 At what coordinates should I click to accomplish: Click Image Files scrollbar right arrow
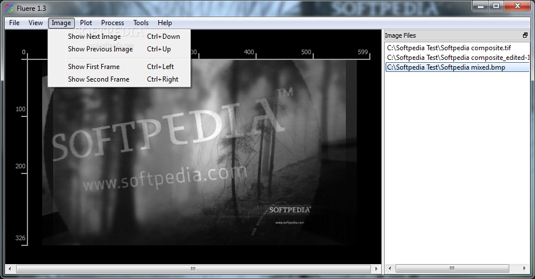(524, 268)
